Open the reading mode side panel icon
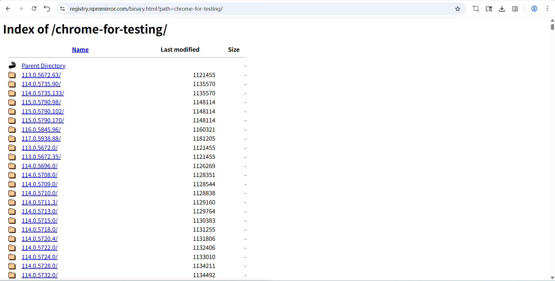This screenshot has height=281, width=555. [515, 9]
